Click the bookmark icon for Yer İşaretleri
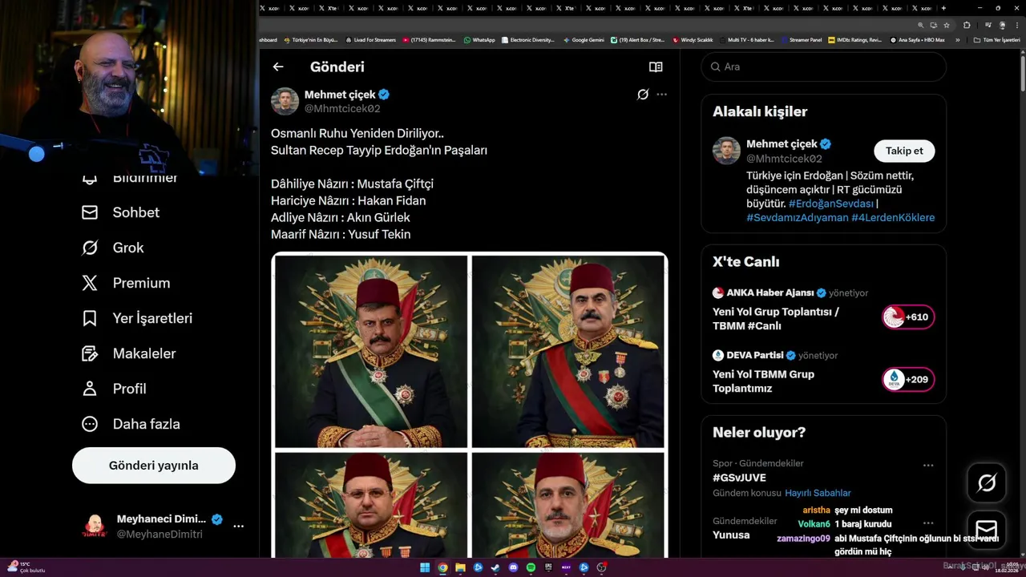1026x577 pixels. pos(90,318)
